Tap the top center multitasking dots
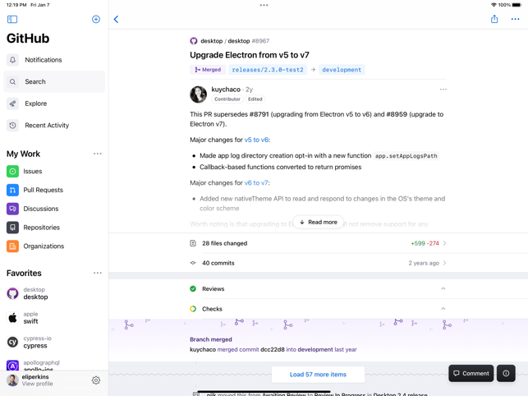Image resolution: width=528 pixels, height=396 pixels. click(x=264, y=5)
